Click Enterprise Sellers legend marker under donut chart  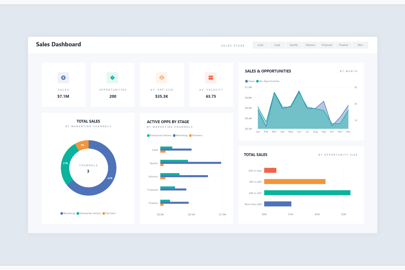pos(78,213)
